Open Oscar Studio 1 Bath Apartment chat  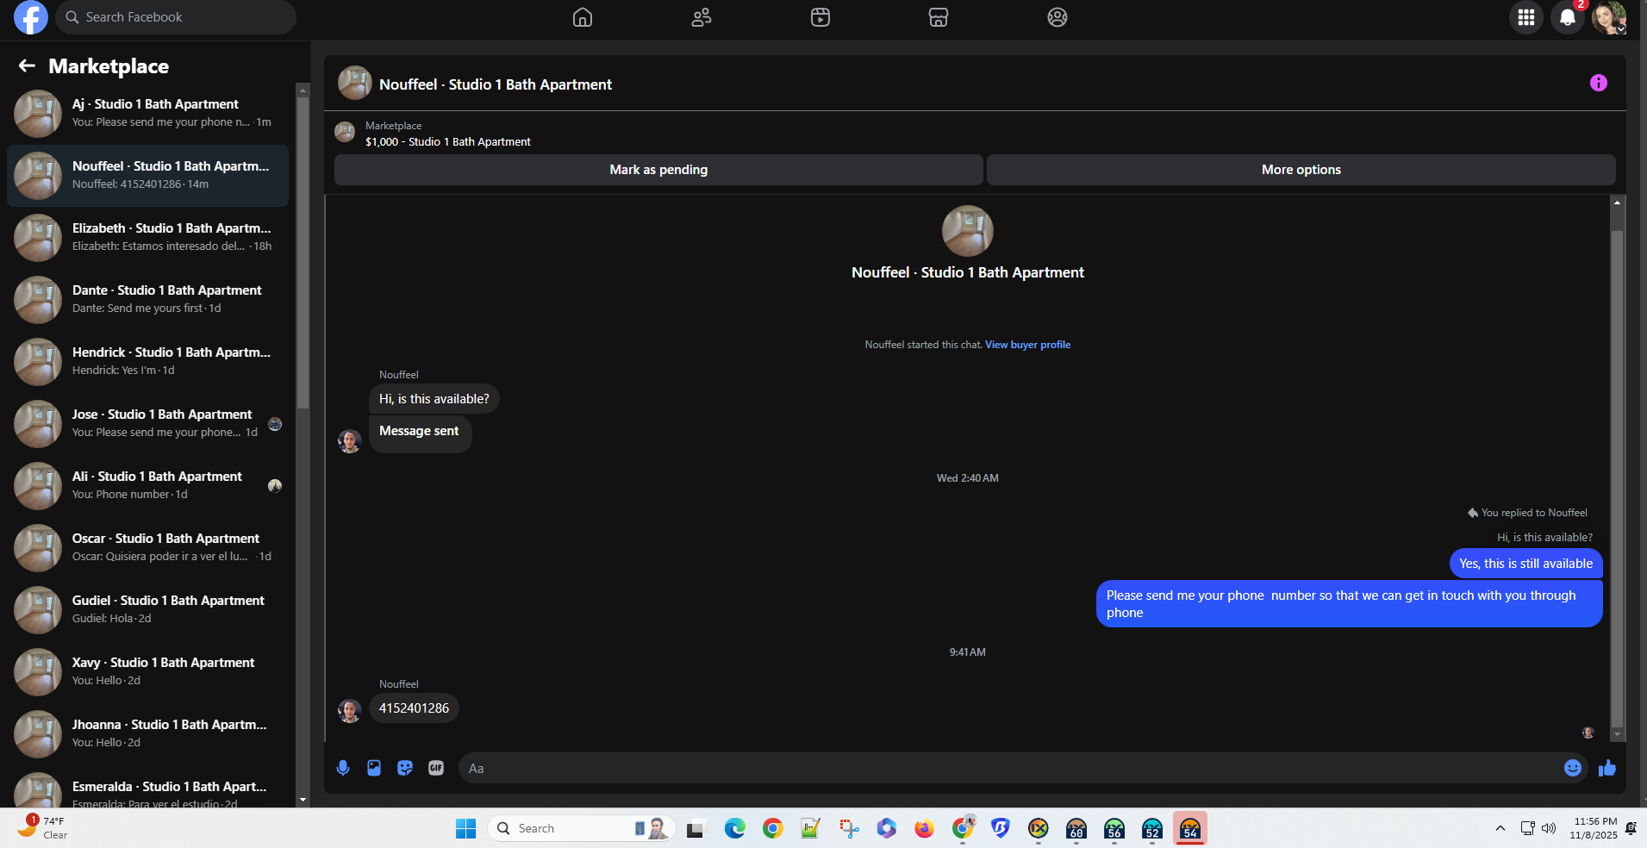coord(148,548)
